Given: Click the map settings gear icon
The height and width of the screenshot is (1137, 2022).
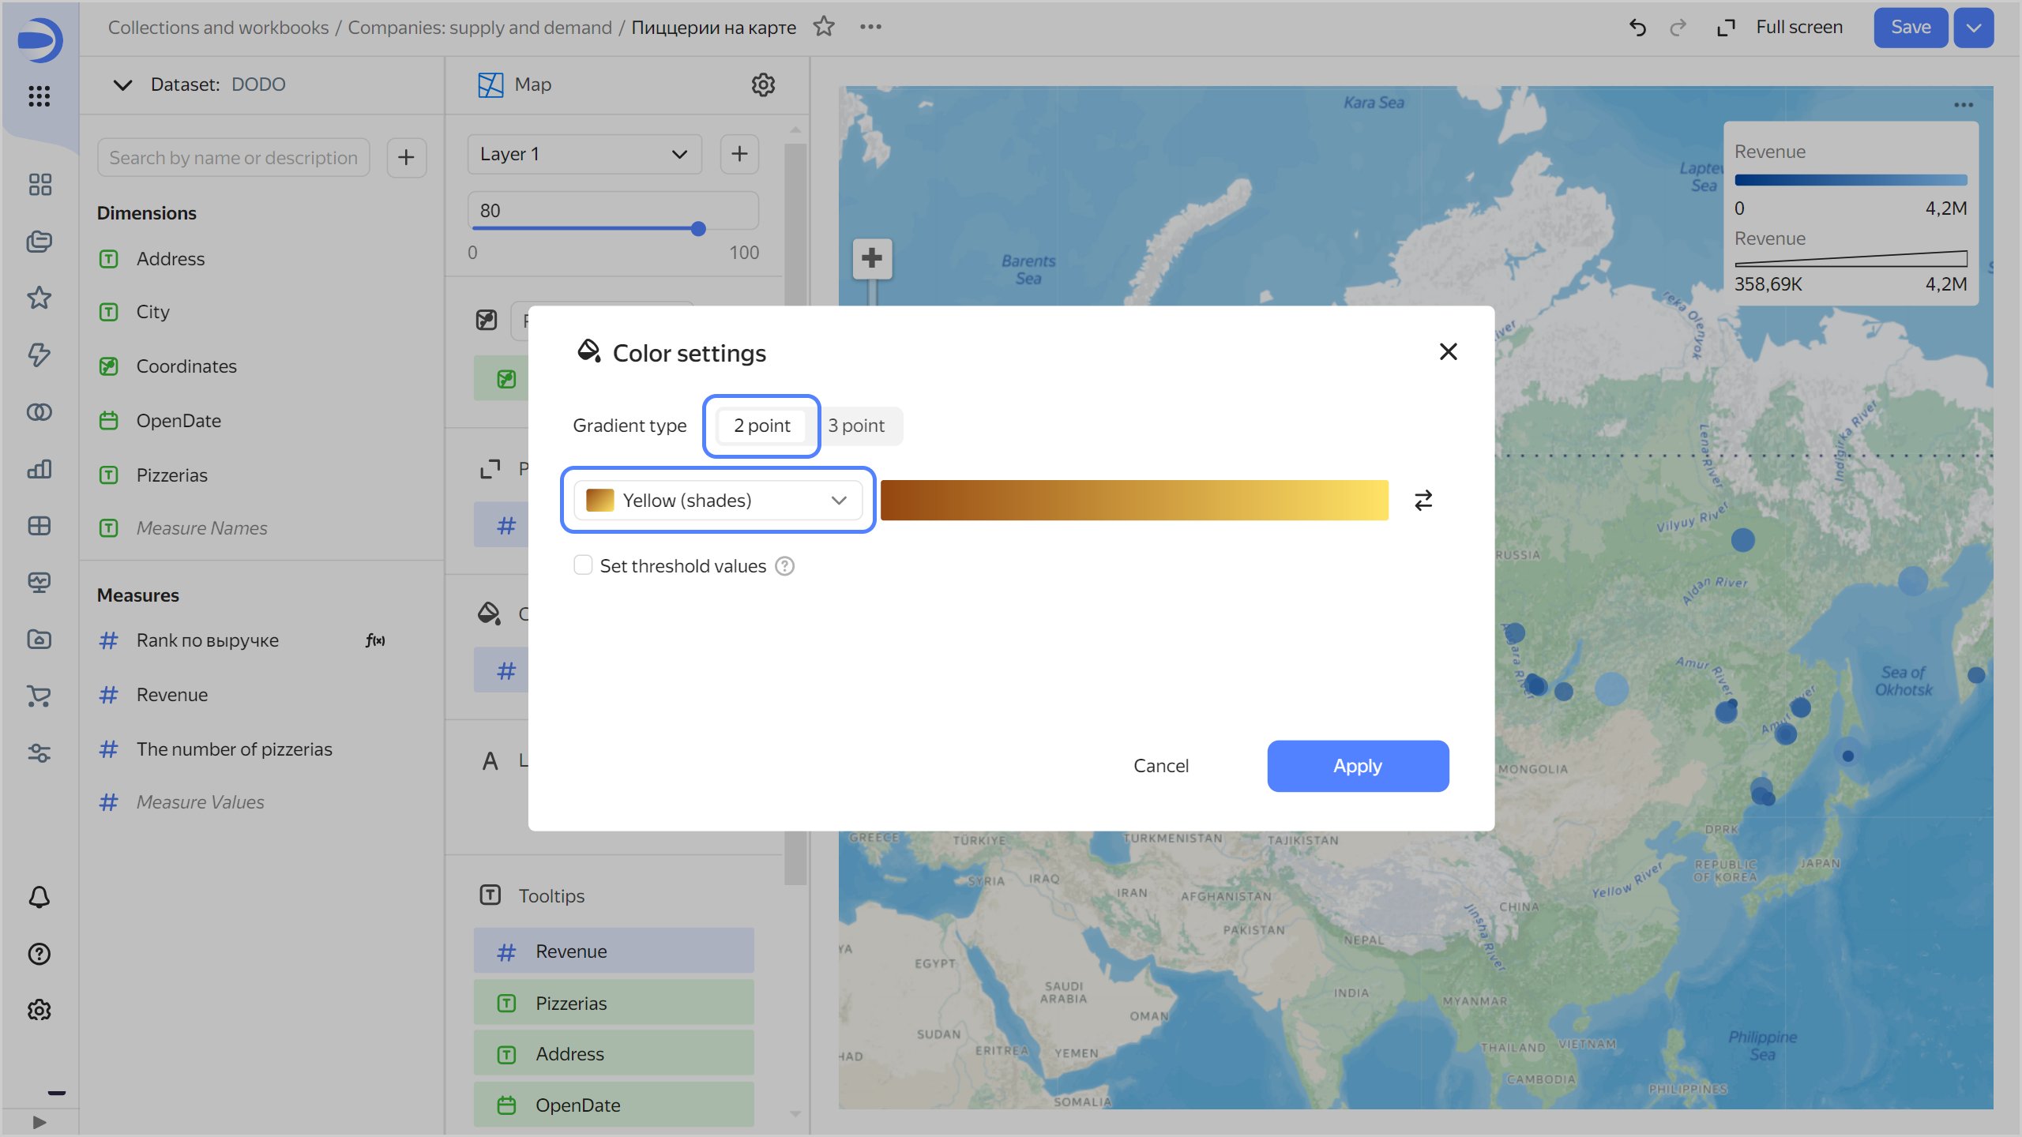Looking at the screenshot, I should [762, 84].
